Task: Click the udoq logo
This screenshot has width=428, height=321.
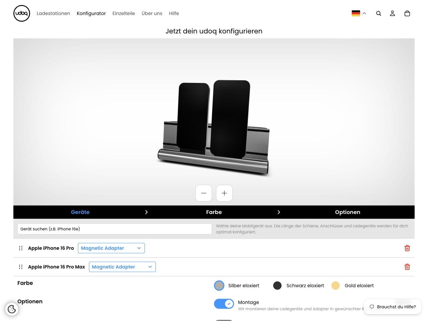Action: [22, 13]
